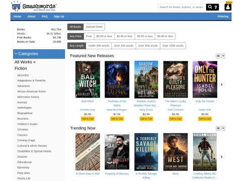The height and width of the screenshot is (181, 242).
Task: Filter by Over 100K words
Action: [173, 46]
